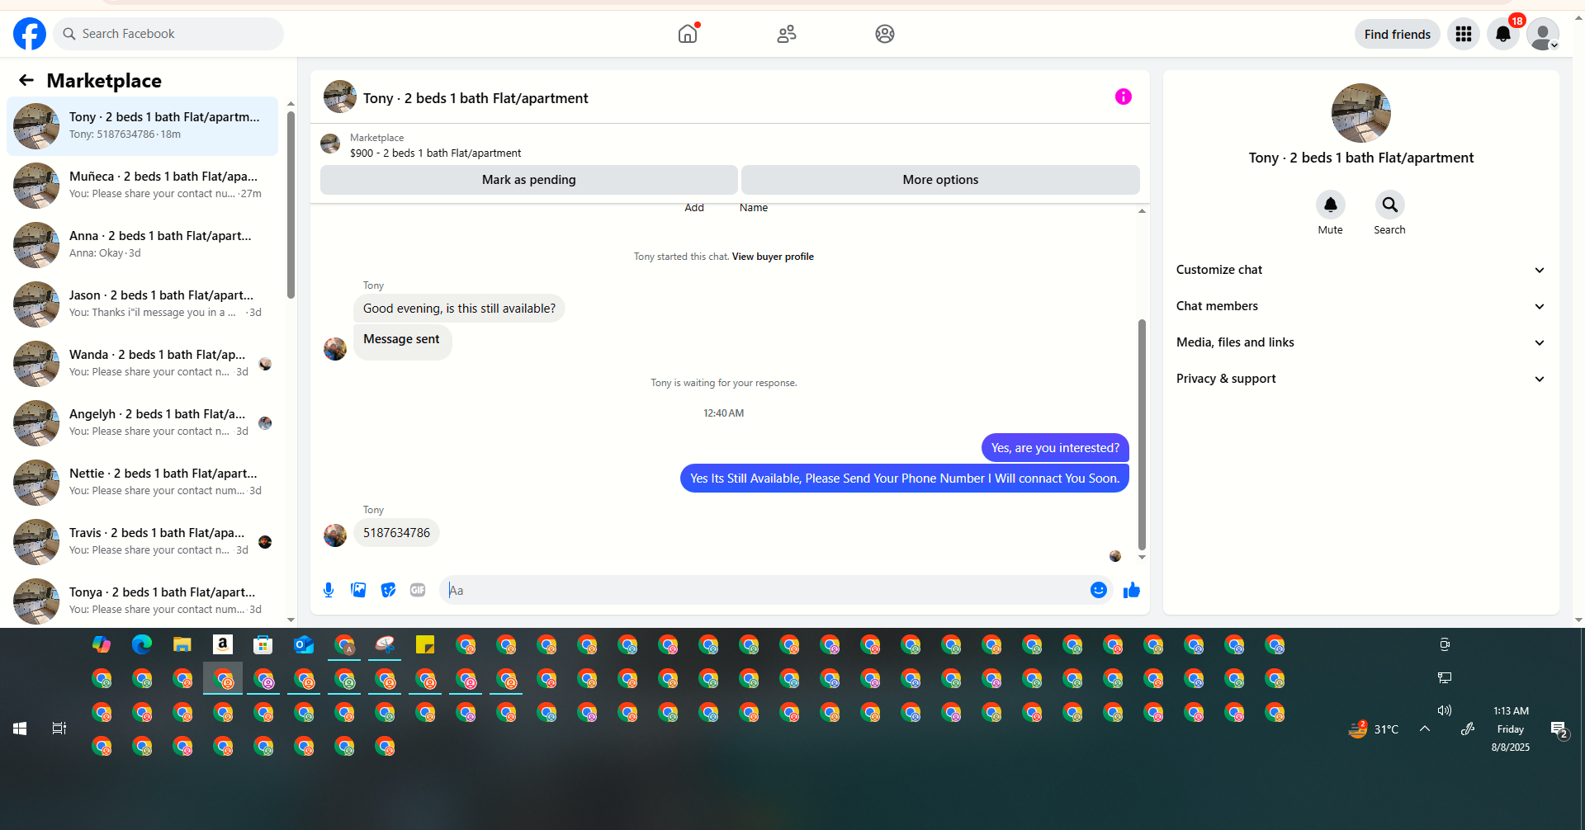Open notifications bell with 18 badge
Image resolution: width=1585 pixels, height=830 pixels.
pos(1503,34)
